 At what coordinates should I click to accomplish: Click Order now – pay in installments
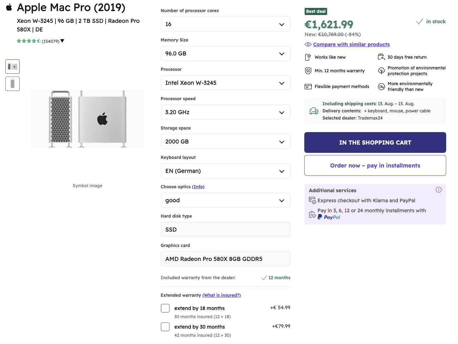(x=375, y=165)
